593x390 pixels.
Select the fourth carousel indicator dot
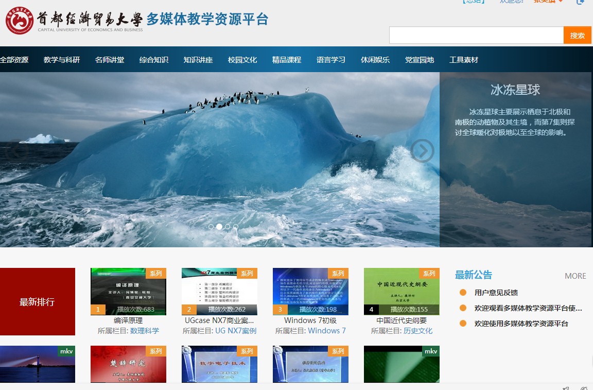point(236,227)
